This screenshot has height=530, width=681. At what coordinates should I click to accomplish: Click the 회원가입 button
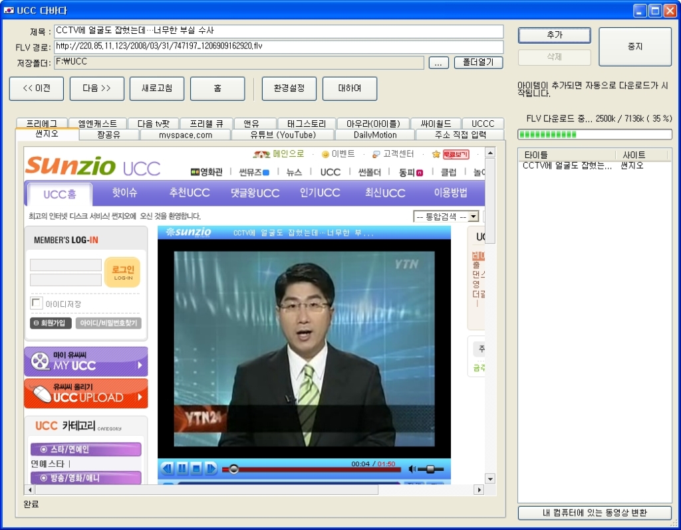(51, 323)
